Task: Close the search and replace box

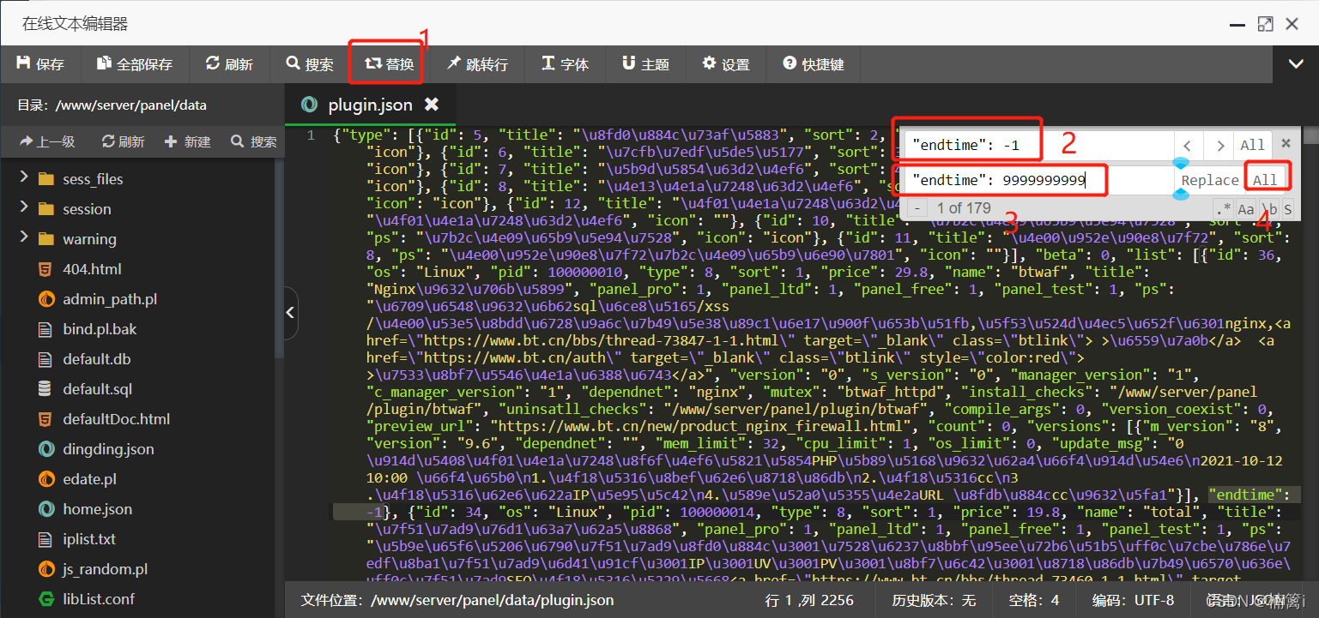Action: (x=1286, y=143)
